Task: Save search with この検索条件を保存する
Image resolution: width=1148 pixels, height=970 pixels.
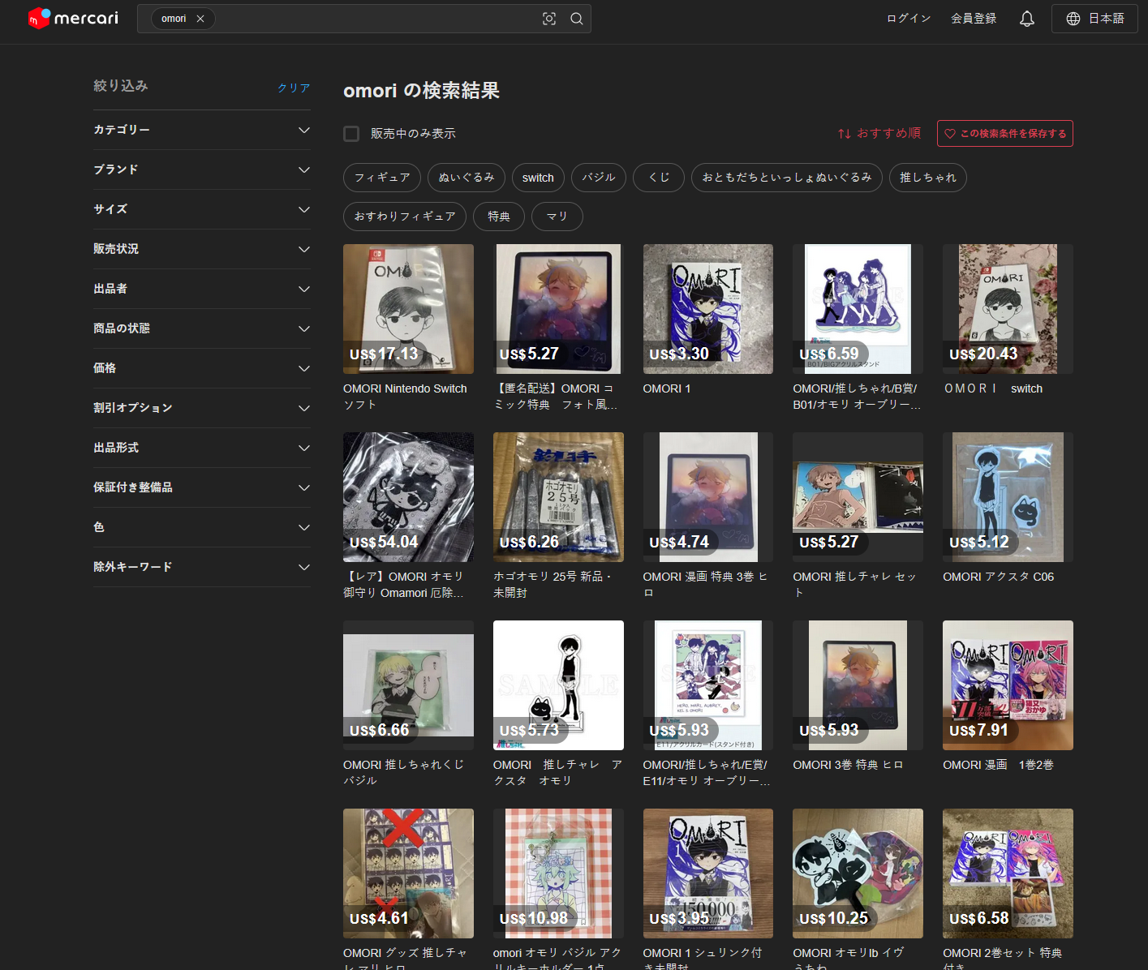Action: pos(1005,134)
